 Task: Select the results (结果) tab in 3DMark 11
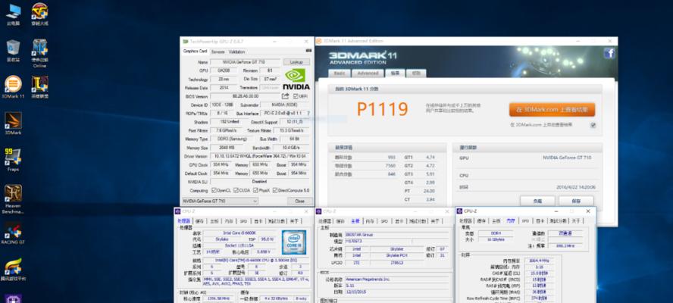395,73
